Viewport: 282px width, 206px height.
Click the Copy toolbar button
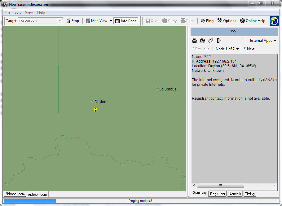pos(170,21)
